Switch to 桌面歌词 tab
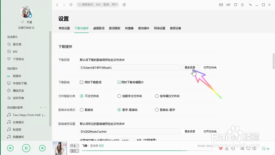 (99, 28)
